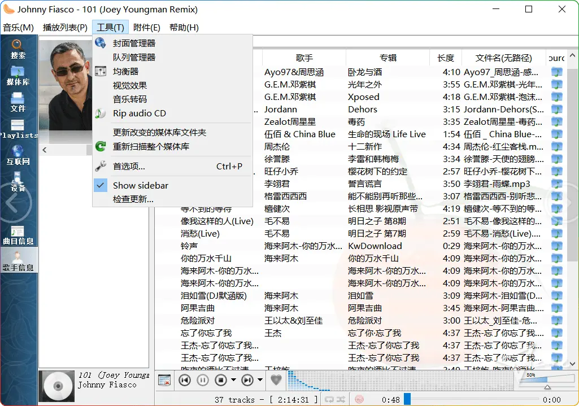Image resolution: width=579 pixels, height=406 pixels.
Task: Click the analyzer visualization bar display
Action: click(x=400, y=381)
